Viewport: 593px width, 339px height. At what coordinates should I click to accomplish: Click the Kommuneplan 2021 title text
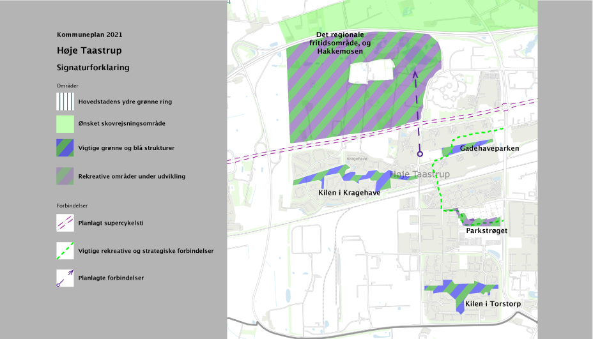[x=89, y=34]
